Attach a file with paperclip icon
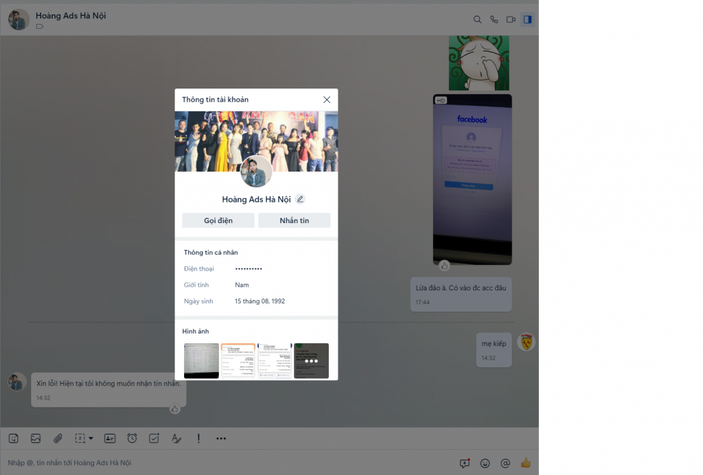Image resolution: width=703 pixels, height=475 pixels. pyautogui.click(x=58, y=438)
